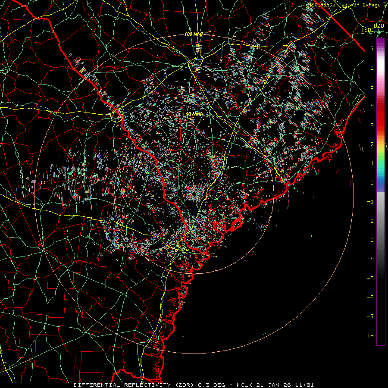Screen dimensions: 388x388
Task: Select the -4 value on the color scale
Action: point(370,259)
